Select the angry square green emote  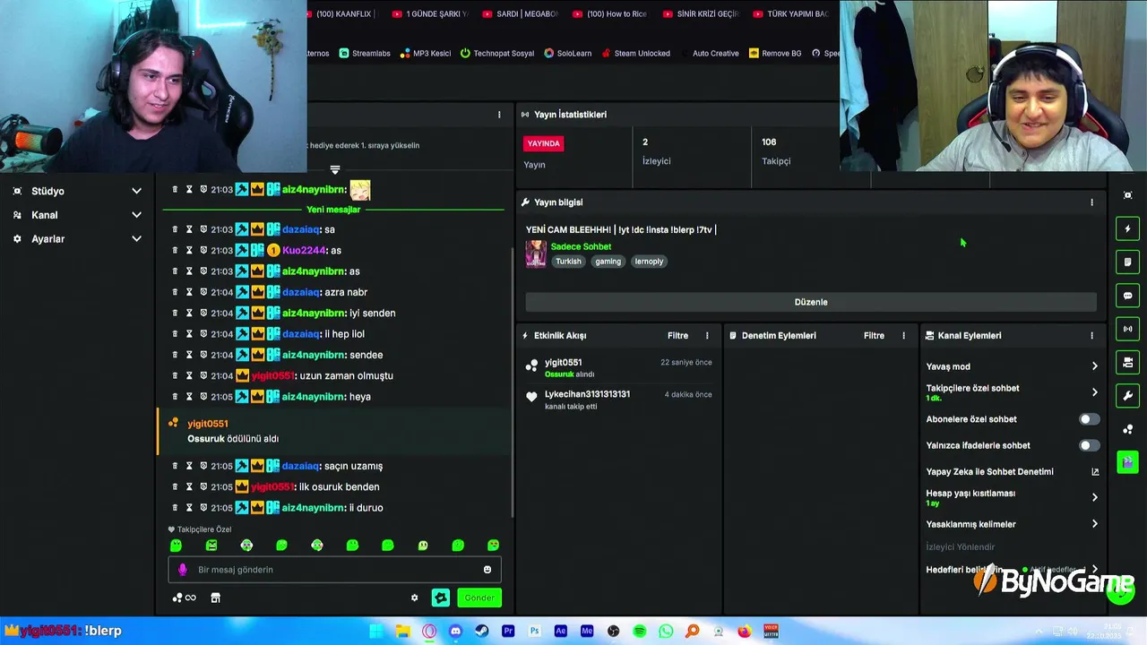coord(211,546)
